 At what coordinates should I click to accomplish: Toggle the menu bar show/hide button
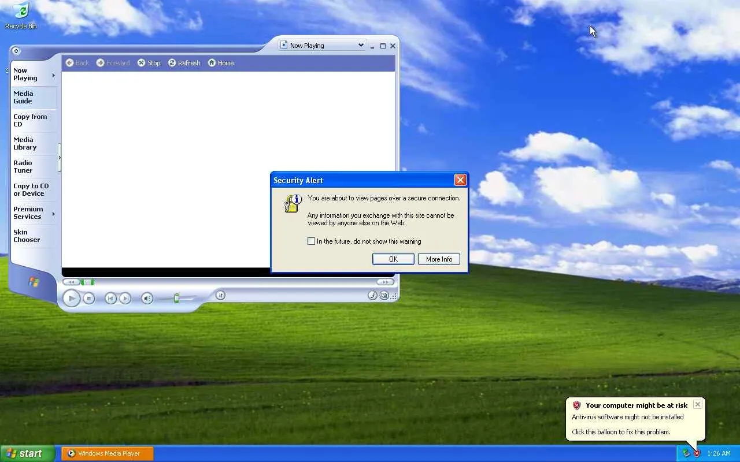(16, 51)
